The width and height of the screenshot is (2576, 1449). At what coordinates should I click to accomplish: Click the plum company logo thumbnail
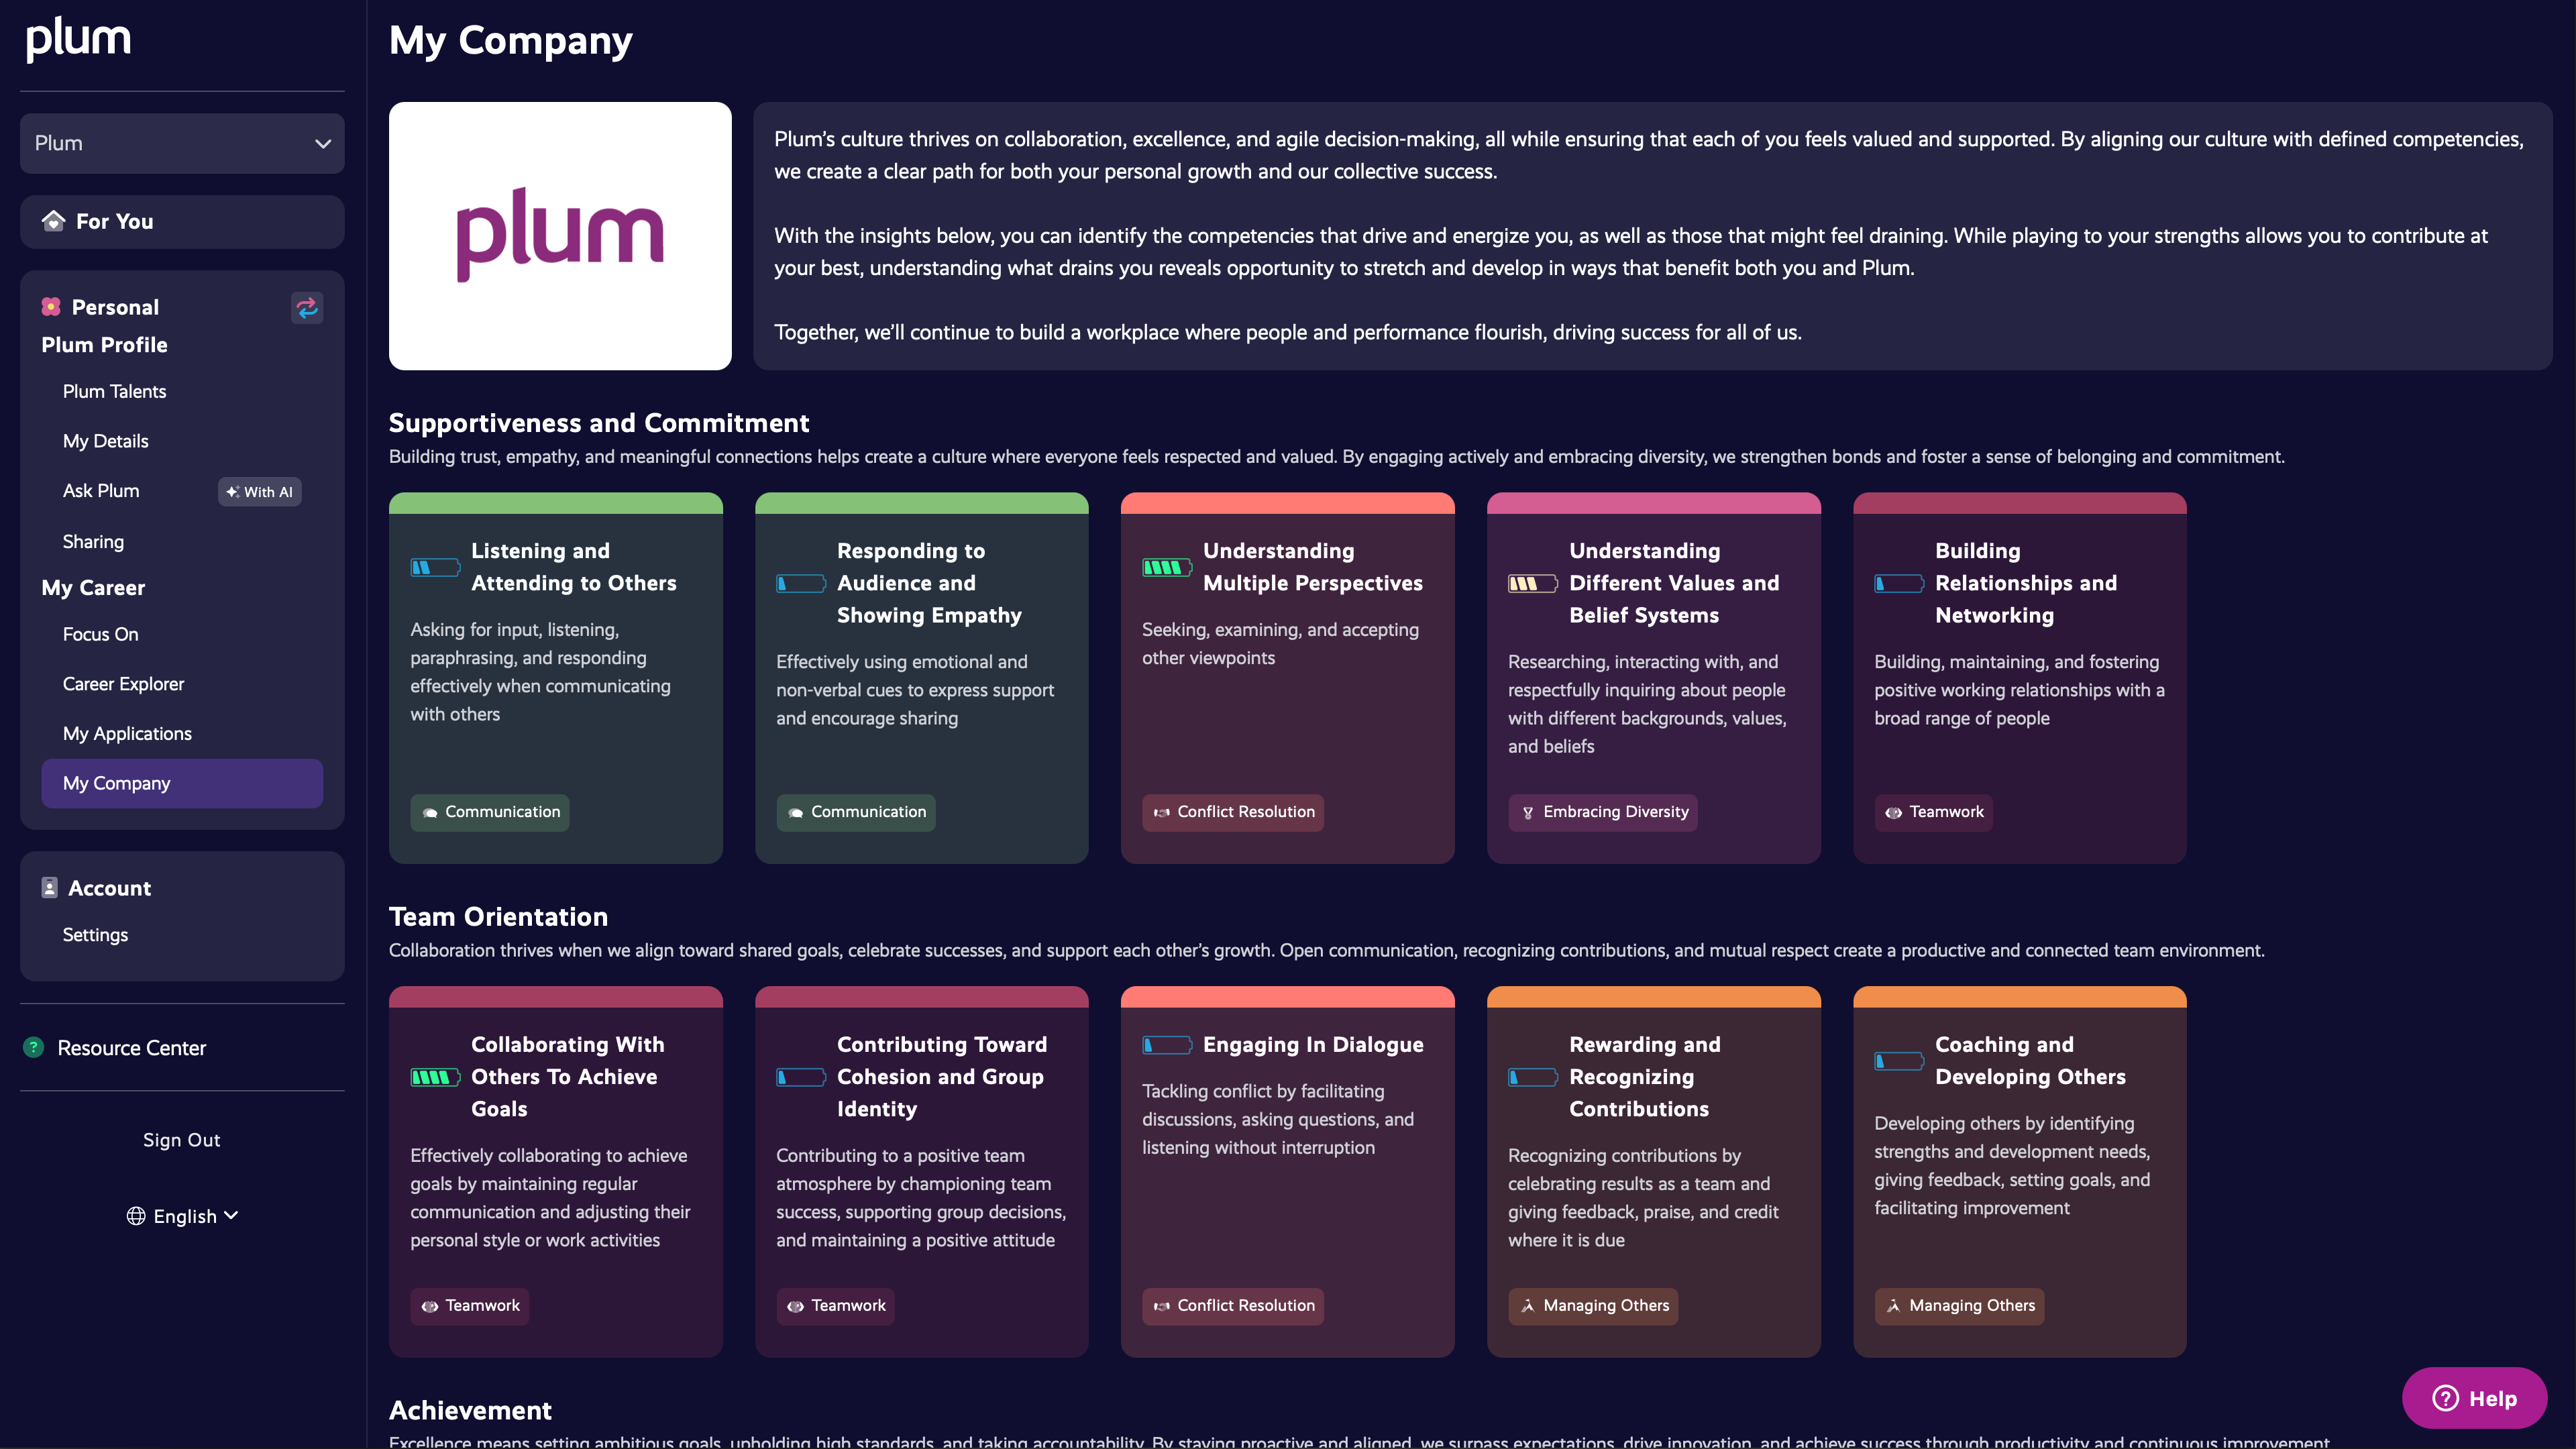pos(560,236)
